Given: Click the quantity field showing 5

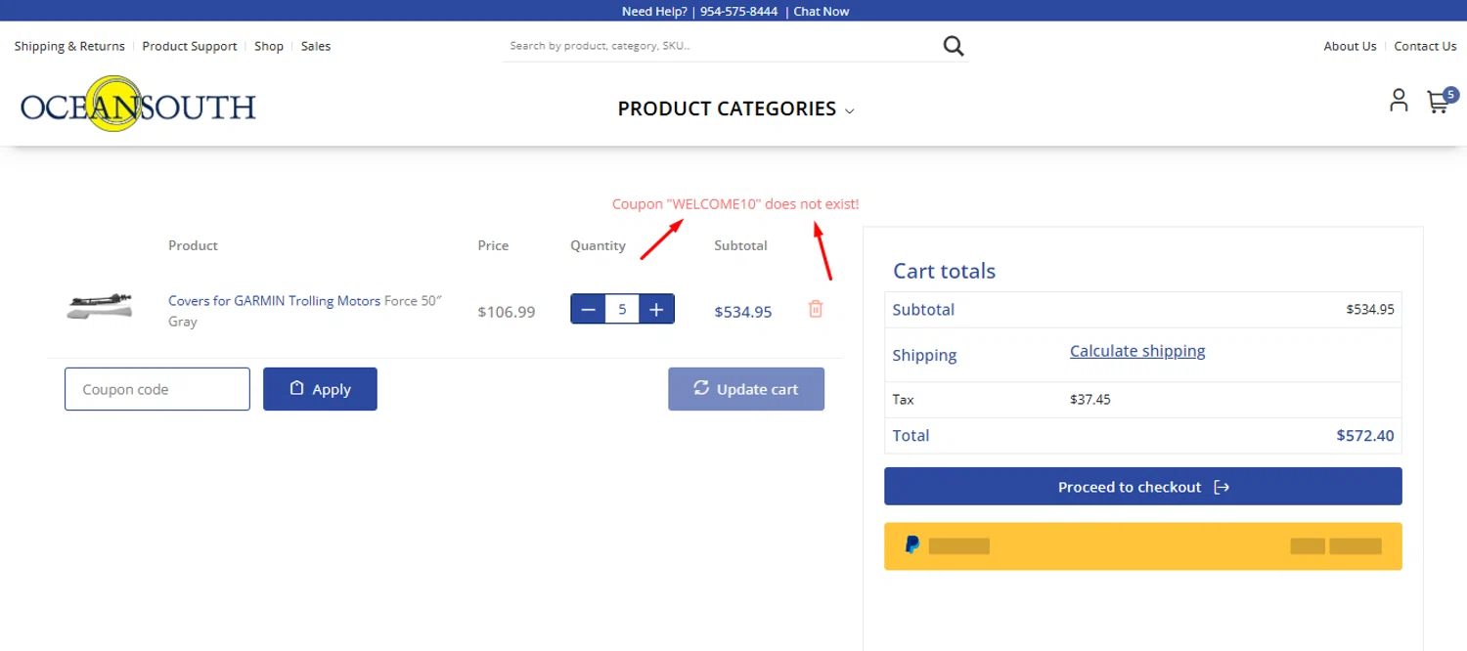Looking at the screenshot, I should click(x=622, y=310).
